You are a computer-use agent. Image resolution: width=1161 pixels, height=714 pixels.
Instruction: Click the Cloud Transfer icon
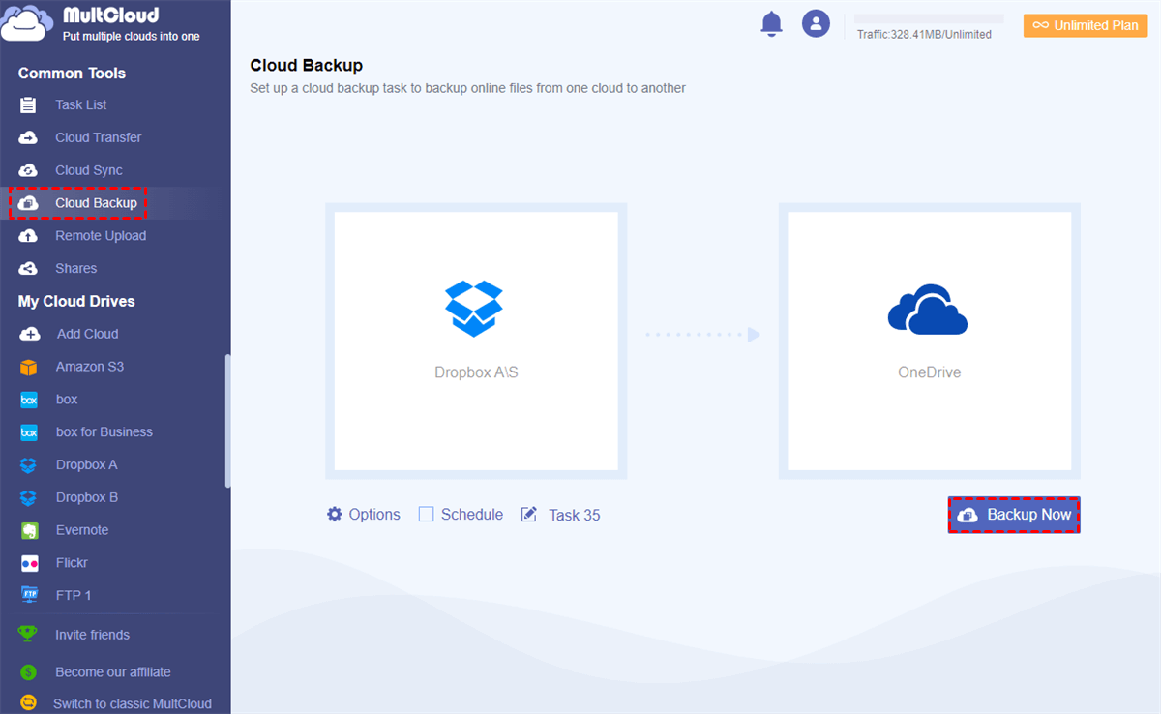tap(29, 137)
